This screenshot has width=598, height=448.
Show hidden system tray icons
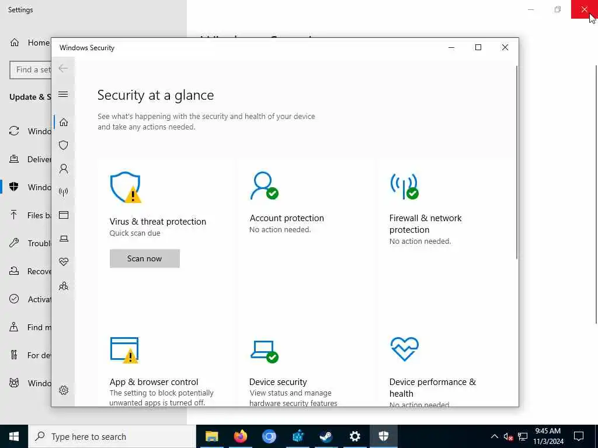tap(494, 436)
